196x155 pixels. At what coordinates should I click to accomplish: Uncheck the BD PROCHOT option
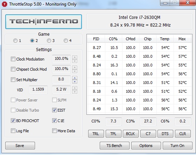pyautogui.click(x=13, y=121)
